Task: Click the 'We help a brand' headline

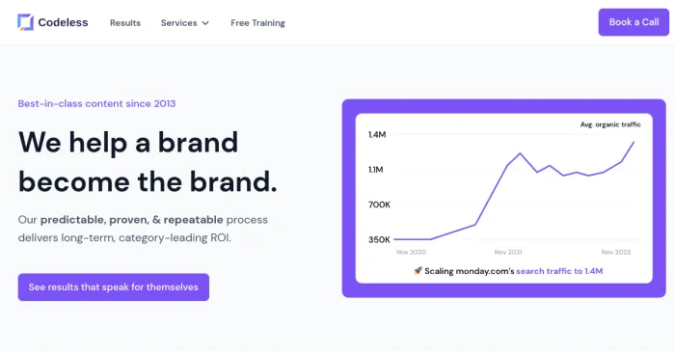Action: coord(128,142)
